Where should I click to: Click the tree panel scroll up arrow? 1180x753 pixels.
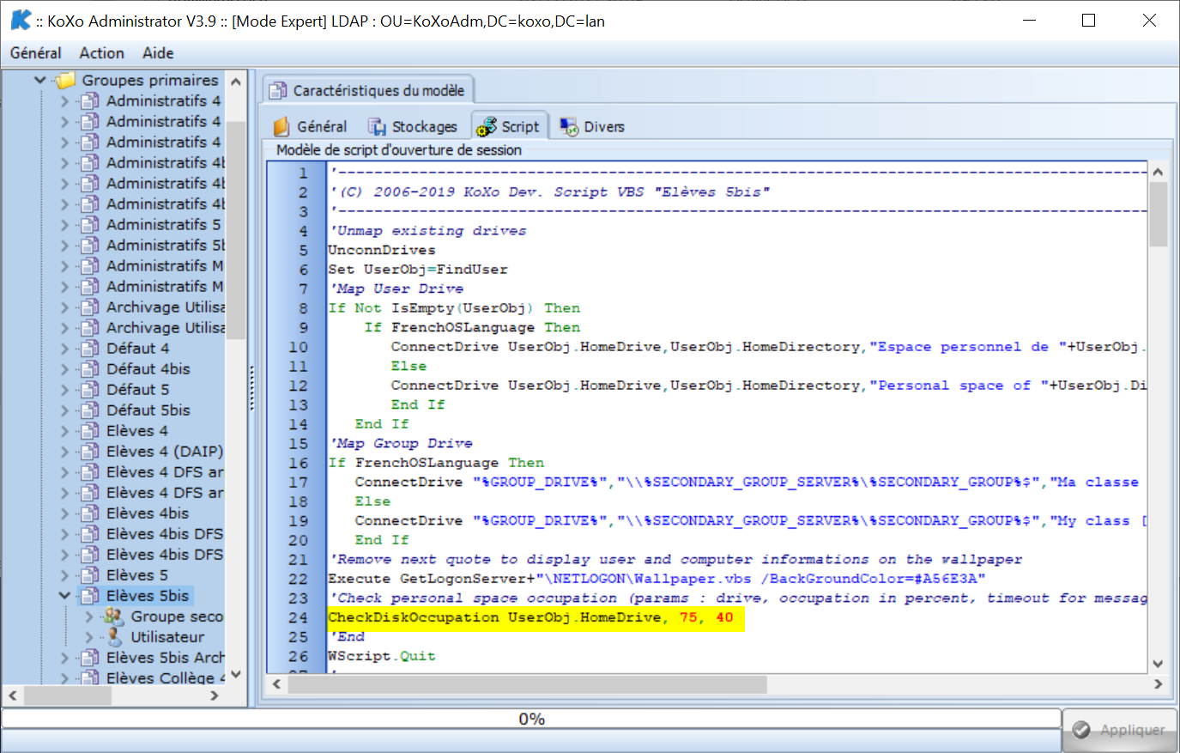[x=236, y=81]
